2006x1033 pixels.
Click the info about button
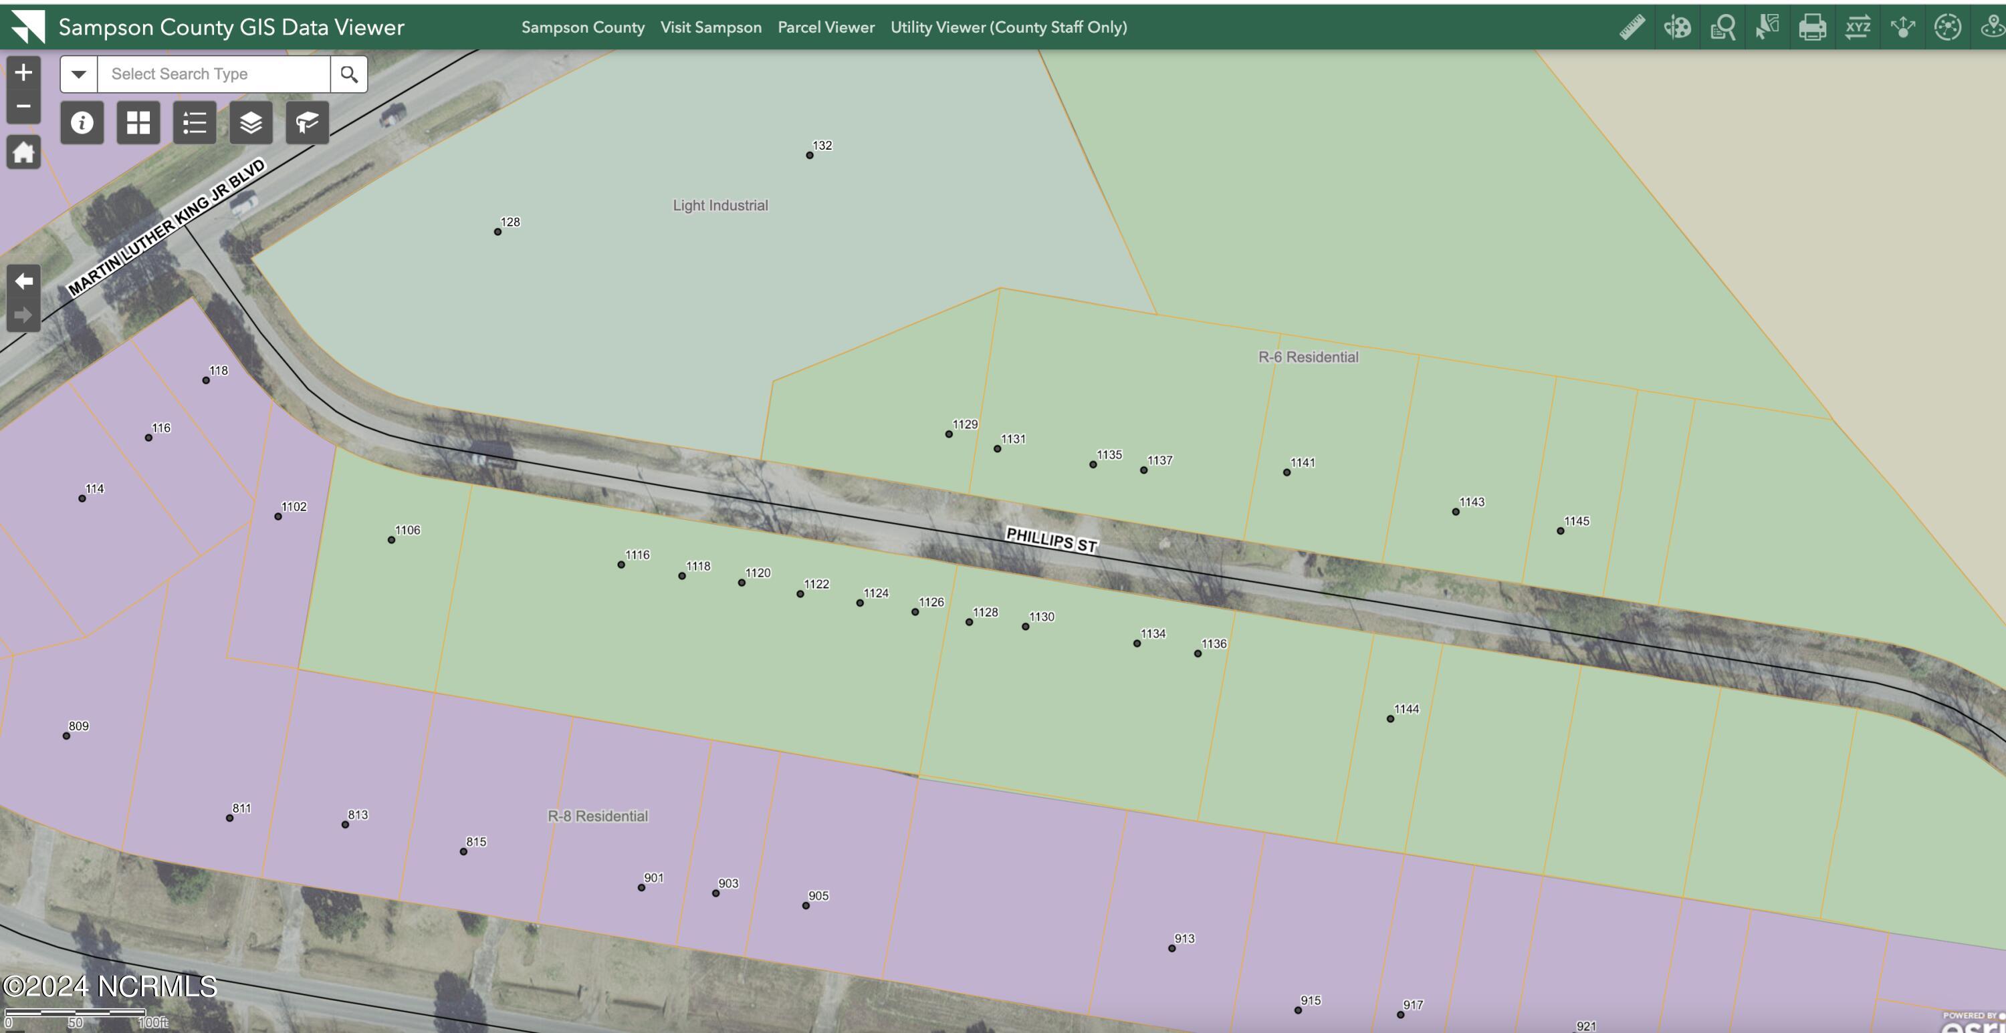82,122
